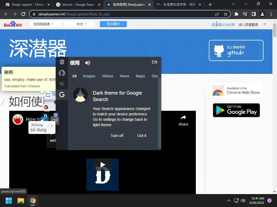Switch to the Maps tab in popup
The height and width of the screenshot is (207, 277).
(140, 76)
